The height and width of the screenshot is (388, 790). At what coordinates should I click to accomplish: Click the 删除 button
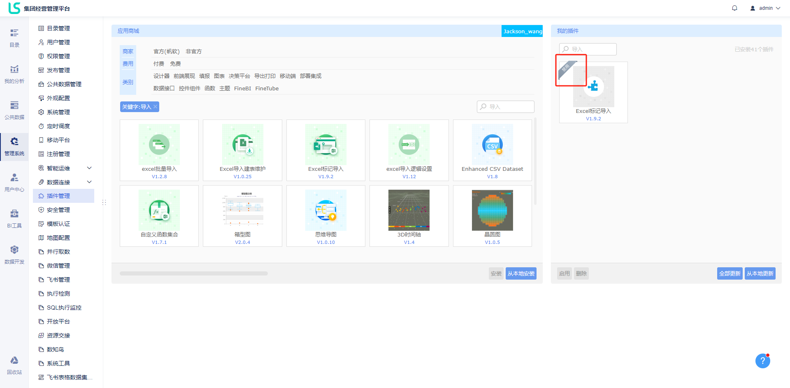tap(581, 273)
